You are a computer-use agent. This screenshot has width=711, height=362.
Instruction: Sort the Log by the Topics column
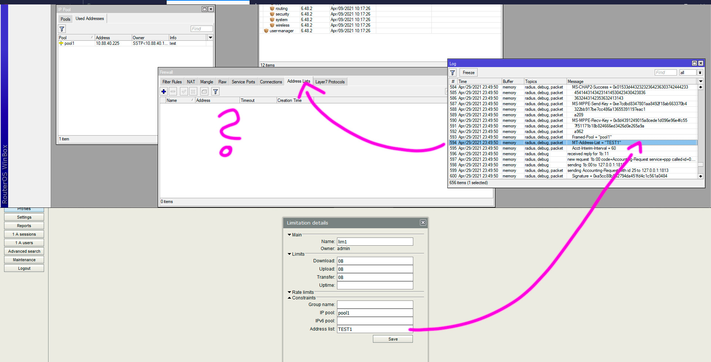(x=545, y=82)
